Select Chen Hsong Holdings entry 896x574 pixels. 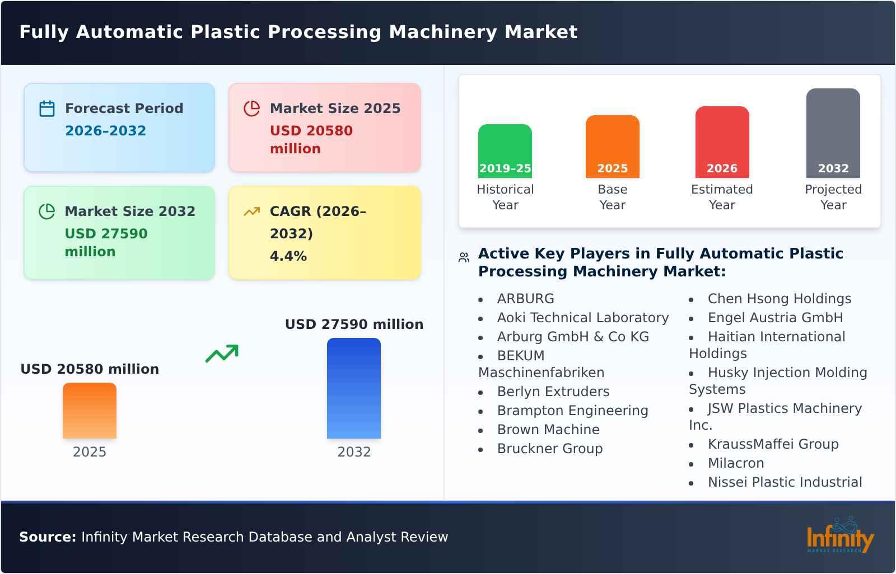(x=780, y=299)
